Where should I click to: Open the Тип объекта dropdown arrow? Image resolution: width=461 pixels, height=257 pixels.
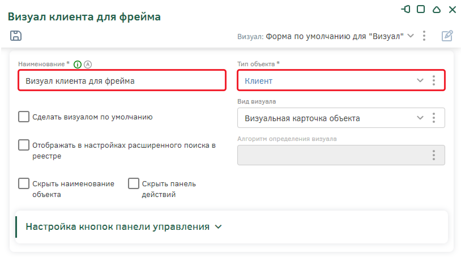click(x=420, y=81)
